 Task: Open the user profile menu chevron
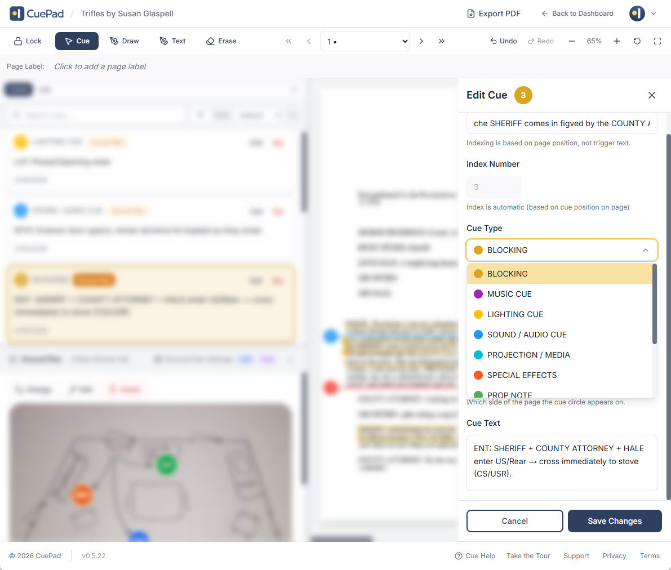click(654, 14)
